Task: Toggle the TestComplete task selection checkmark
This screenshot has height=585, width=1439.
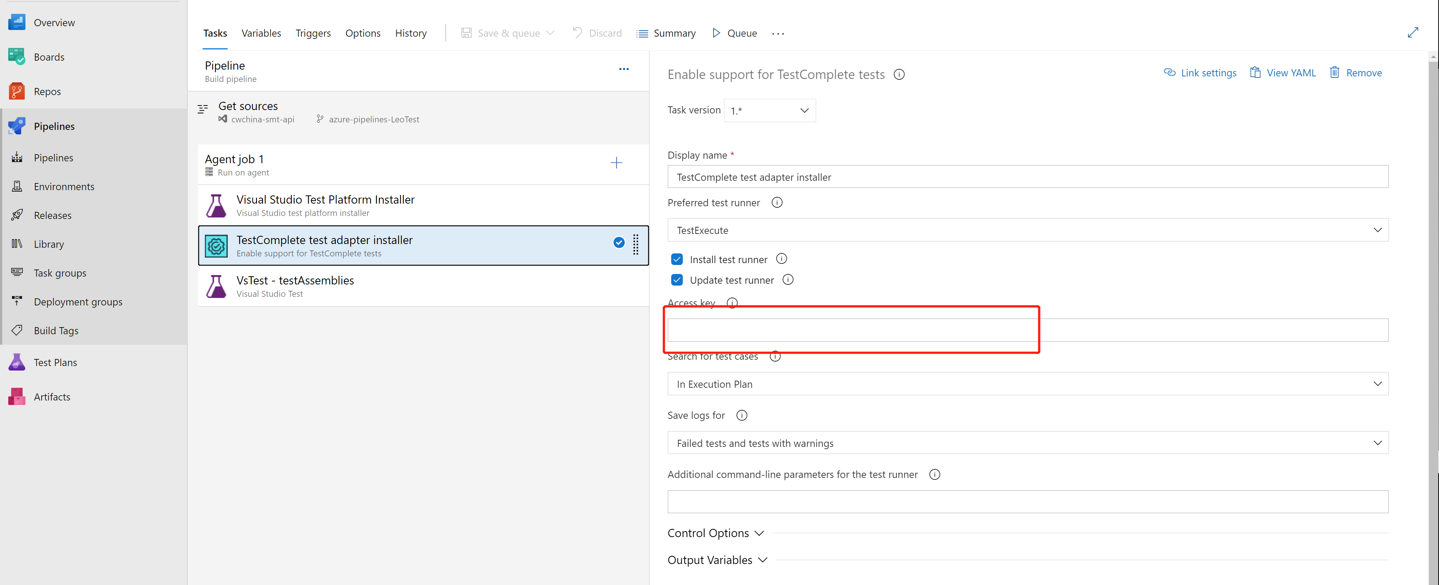Action: click(x=618, y=242)
